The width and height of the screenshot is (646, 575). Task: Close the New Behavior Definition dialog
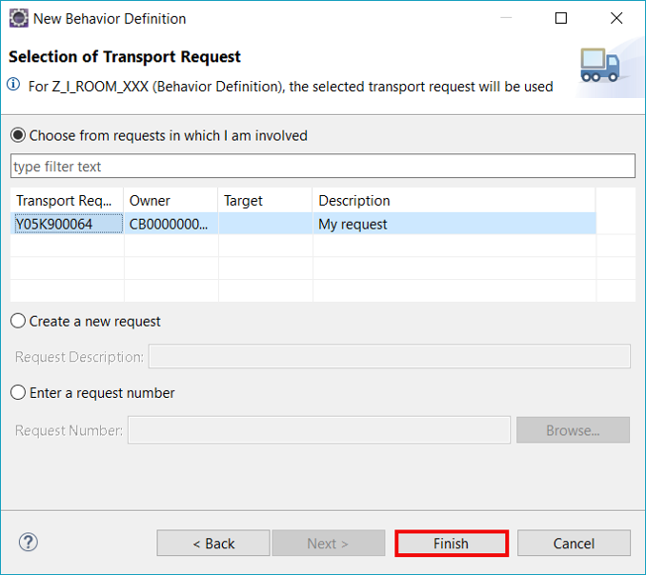coord(616,18)
